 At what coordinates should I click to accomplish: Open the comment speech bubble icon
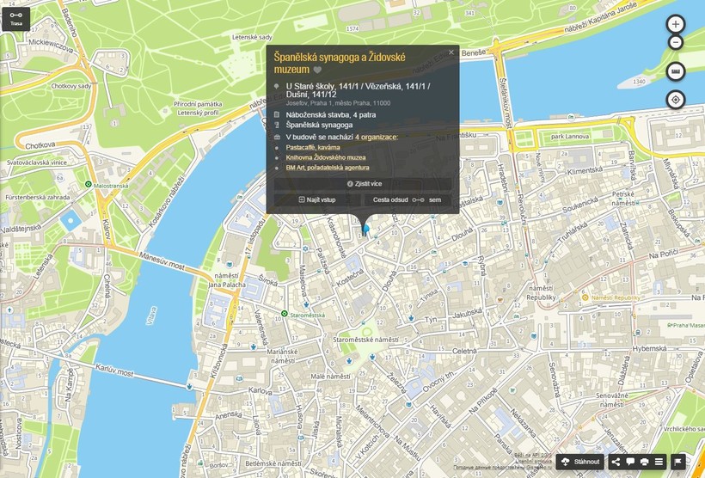630,462
